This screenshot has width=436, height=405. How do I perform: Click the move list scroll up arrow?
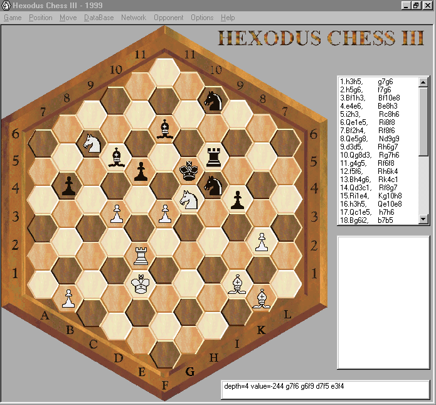coord(423,82)
